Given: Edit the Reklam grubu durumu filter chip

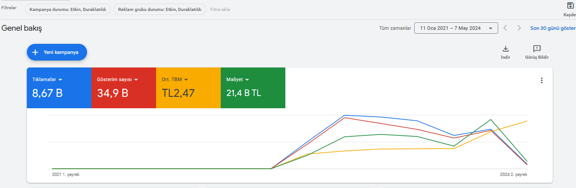Looking at the screenshot, I should pyautogui.click(x=160, y=9).
